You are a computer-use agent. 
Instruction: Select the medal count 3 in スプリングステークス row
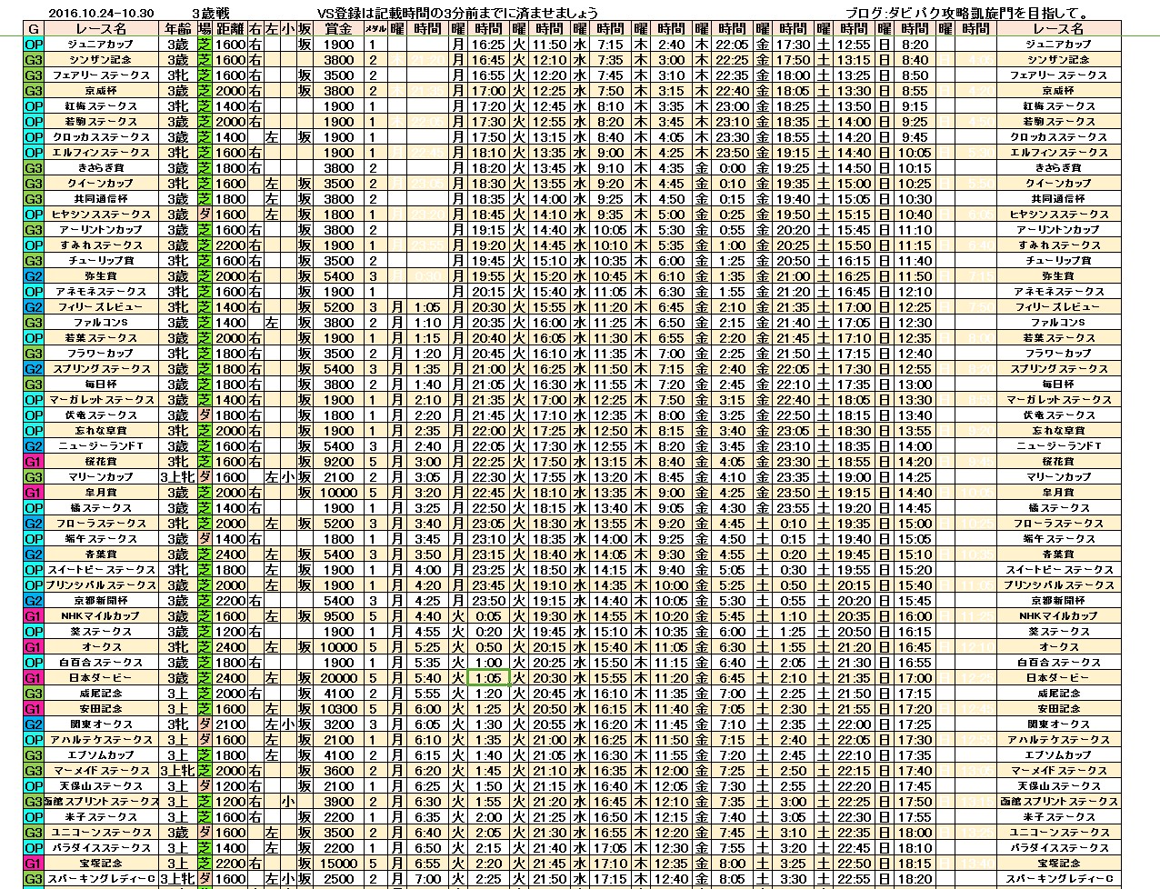[x=374, y=369]
